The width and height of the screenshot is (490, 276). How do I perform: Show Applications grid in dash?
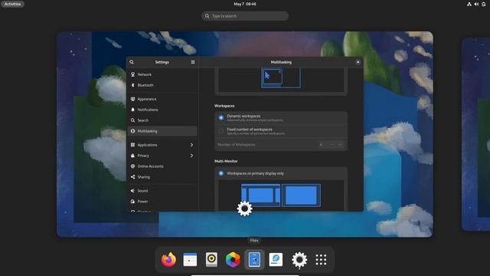click(321, 259)
